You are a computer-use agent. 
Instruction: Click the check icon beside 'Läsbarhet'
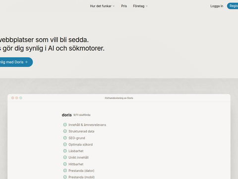click(x=65, y=151)
